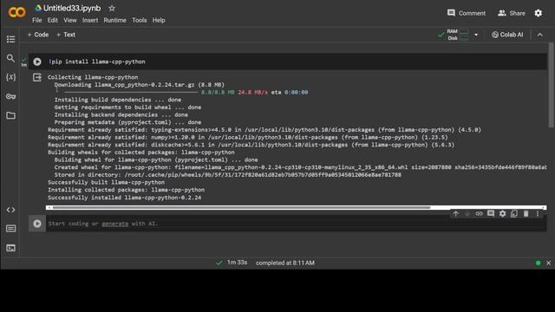This screenshot has height=312, width=555.
Task: Open notebook settings gear in header
Action: [x=538, y=13]
